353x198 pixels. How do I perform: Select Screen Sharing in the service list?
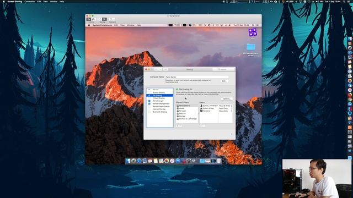[x=159, y=92]
